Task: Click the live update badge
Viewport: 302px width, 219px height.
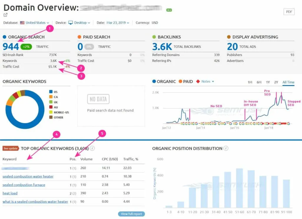Action: click(x=11, y=148)
